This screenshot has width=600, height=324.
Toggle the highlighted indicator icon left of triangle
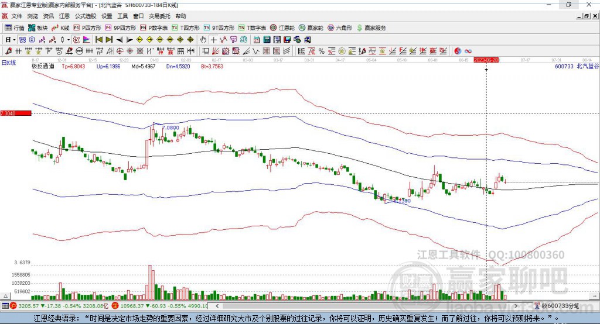(76, 40)
